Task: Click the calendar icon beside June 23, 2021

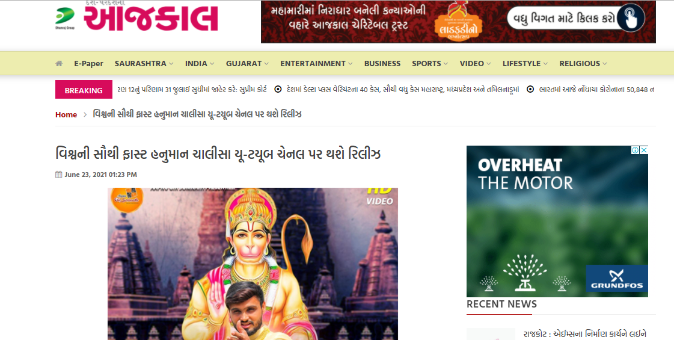Action: click(x=59, y=175)
